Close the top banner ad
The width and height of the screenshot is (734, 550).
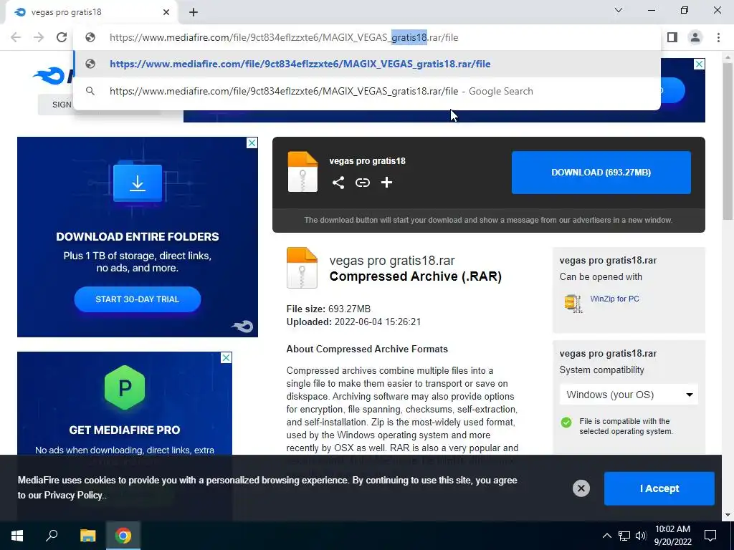coord(699,64)
